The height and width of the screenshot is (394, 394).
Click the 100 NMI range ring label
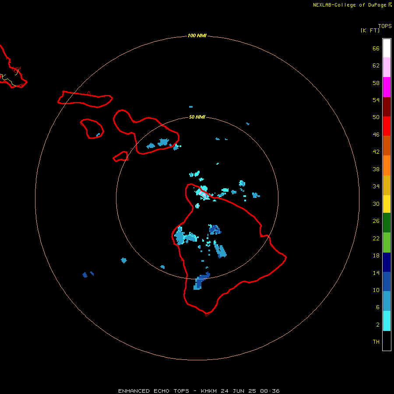[197, 36]
